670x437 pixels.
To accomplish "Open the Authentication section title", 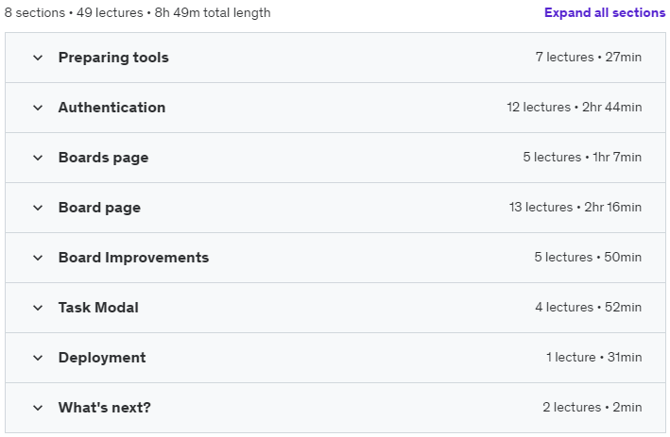I will pyautogui.click(x=112, y=107).
